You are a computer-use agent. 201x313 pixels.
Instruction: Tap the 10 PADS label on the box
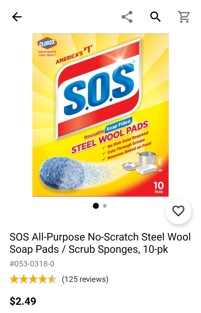point(159,187)
